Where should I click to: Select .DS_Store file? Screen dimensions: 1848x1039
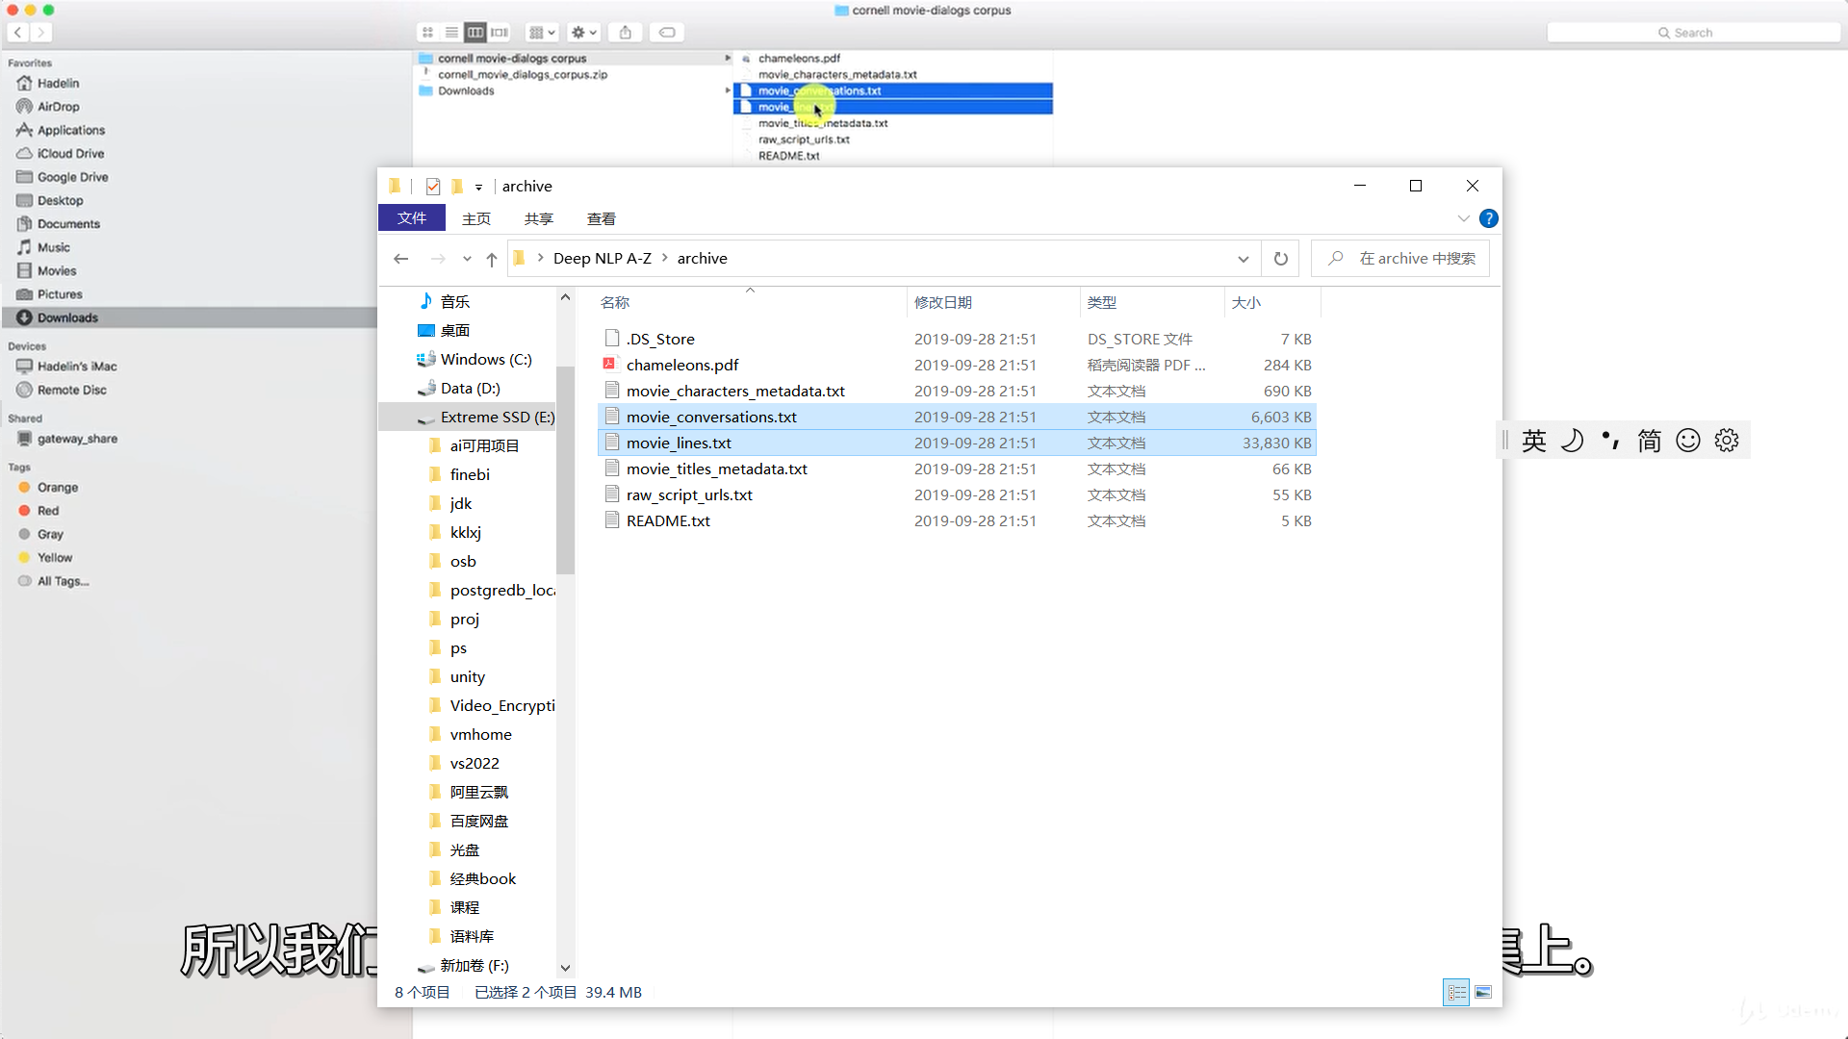click(957, 340)
